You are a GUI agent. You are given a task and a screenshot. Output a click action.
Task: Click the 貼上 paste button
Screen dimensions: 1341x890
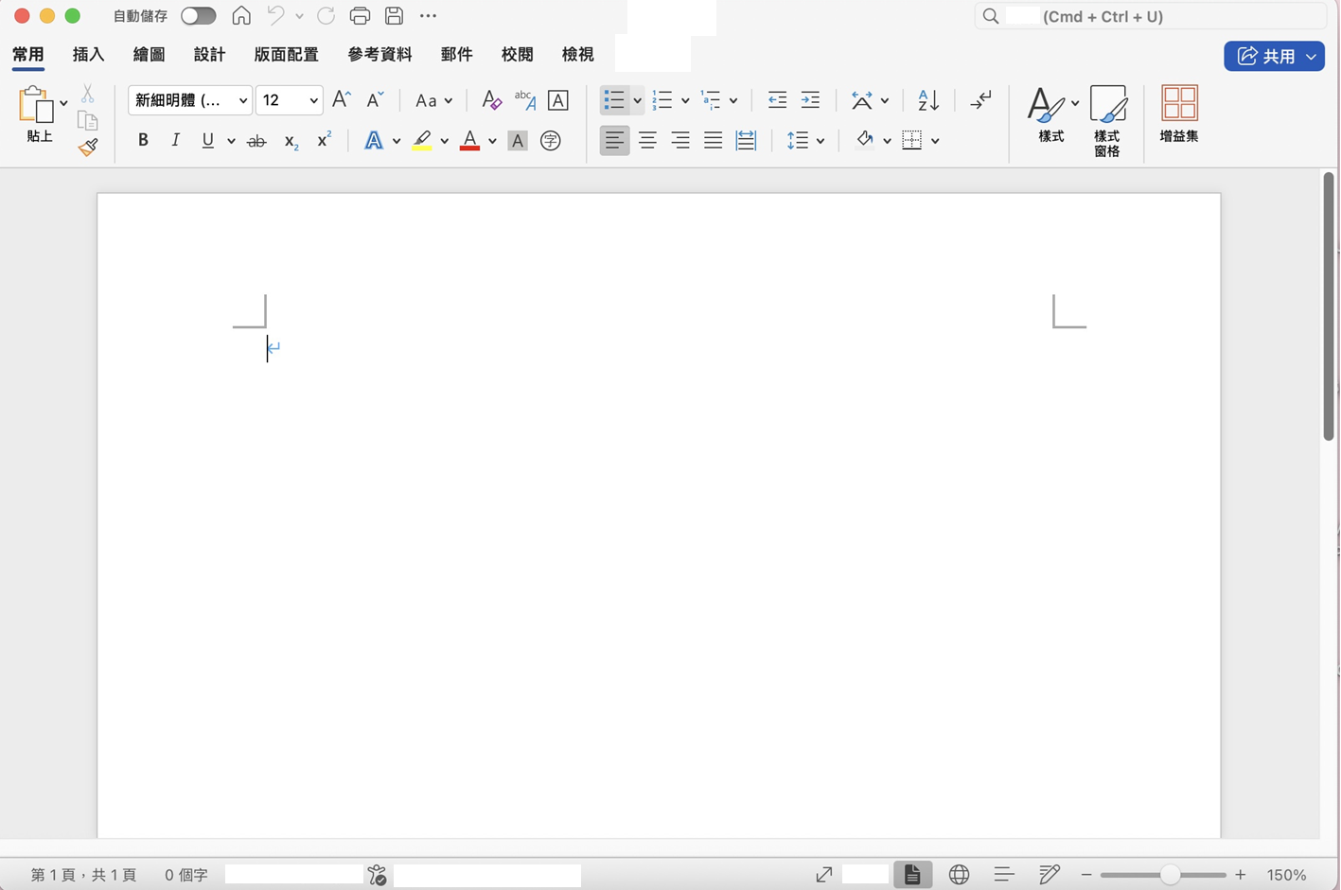click(38, 113)
